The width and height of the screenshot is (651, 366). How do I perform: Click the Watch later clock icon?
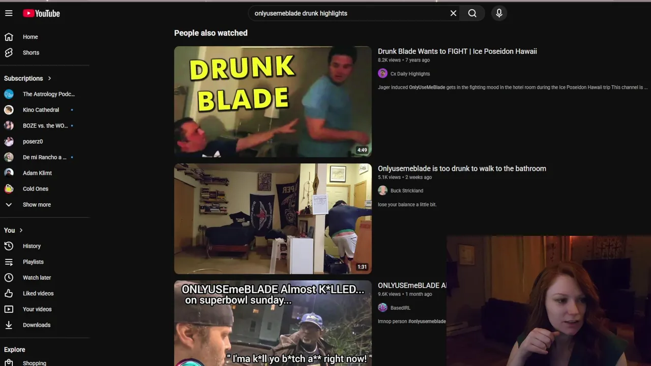(x=9, y=278)
